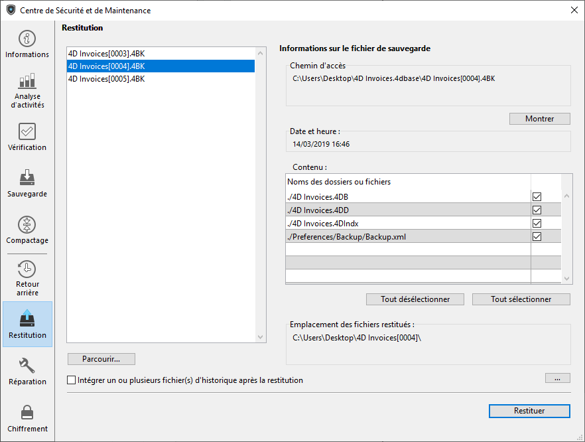Image resolution: width=585 pixels, height=442 pixels.
Task: Uncheck the ./4D Invoices.4DB file checkbox
Action: 537,197
